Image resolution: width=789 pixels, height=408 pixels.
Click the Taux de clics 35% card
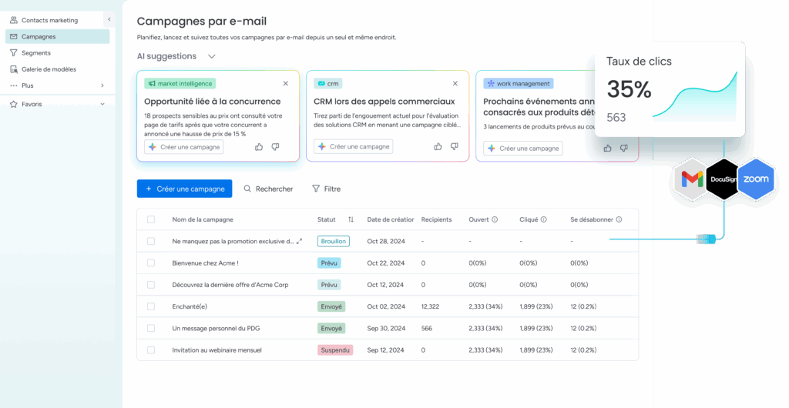670,89
